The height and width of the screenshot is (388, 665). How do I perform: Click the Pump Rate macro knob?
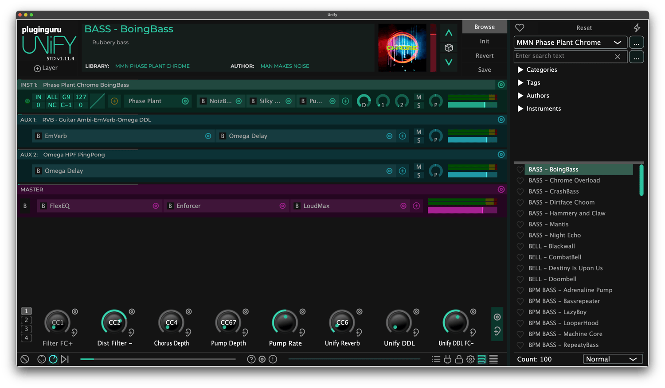pos(285,322)
